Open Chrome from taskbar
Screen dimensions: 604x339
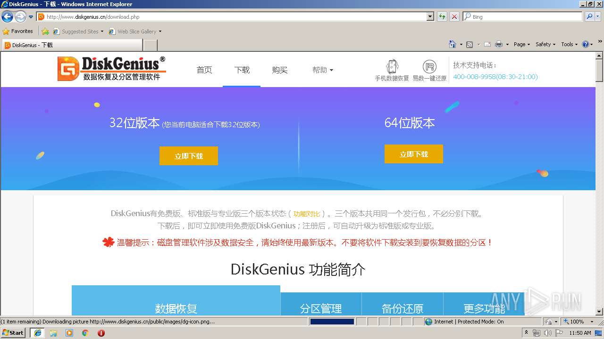[85, 333]
